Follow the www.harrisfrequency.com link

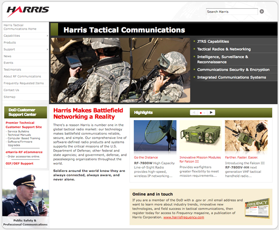pyautogui.click(x=184, y=217)
